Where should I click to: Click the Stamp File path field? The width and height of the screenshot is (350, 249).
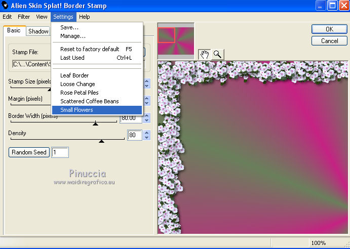[x=32, y=64]
